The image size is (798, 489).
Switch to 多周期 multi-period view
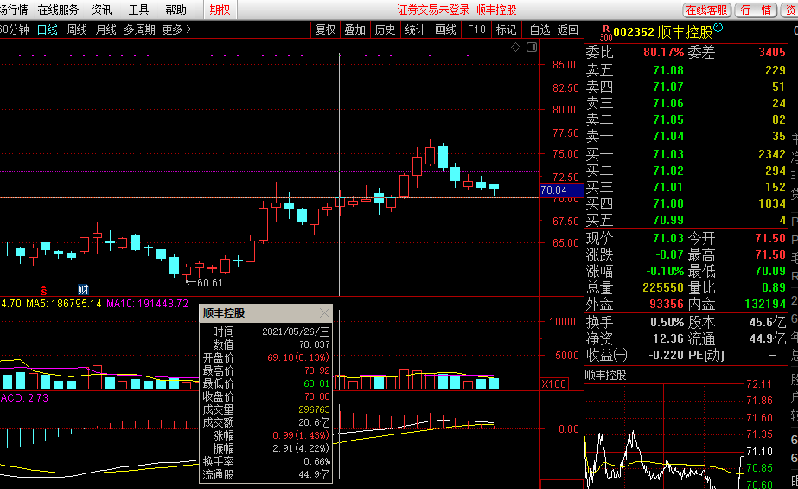139,30
